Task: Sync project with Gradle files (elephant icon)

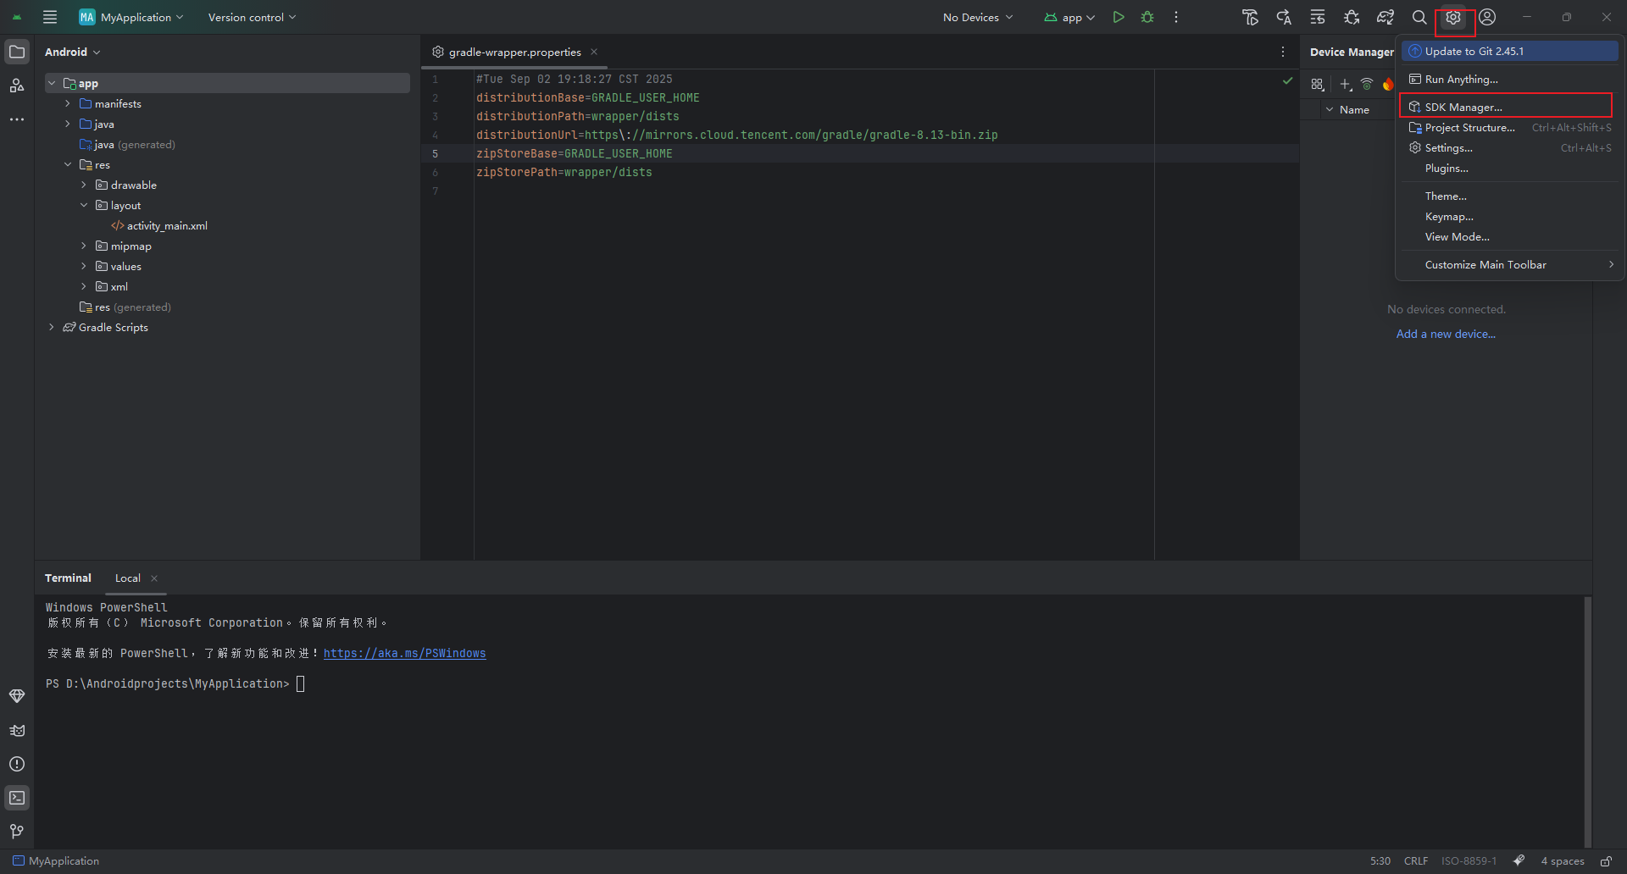Action: tap(1386, 17)
